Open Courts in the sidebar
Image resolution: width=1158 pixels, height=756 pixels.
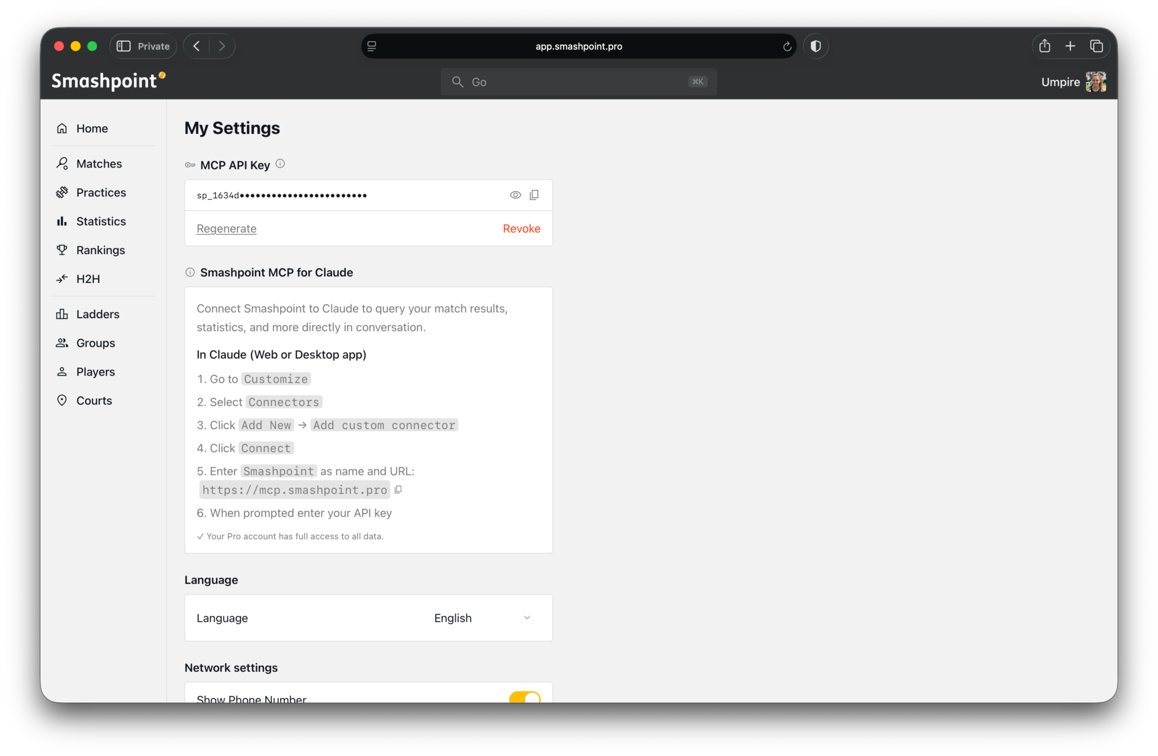(x=85, y=400)
